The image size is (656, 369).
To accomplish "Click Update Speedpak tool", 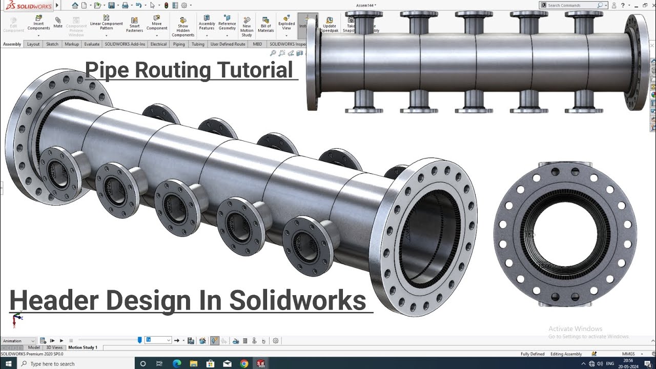I will click(x=330, y=24).
